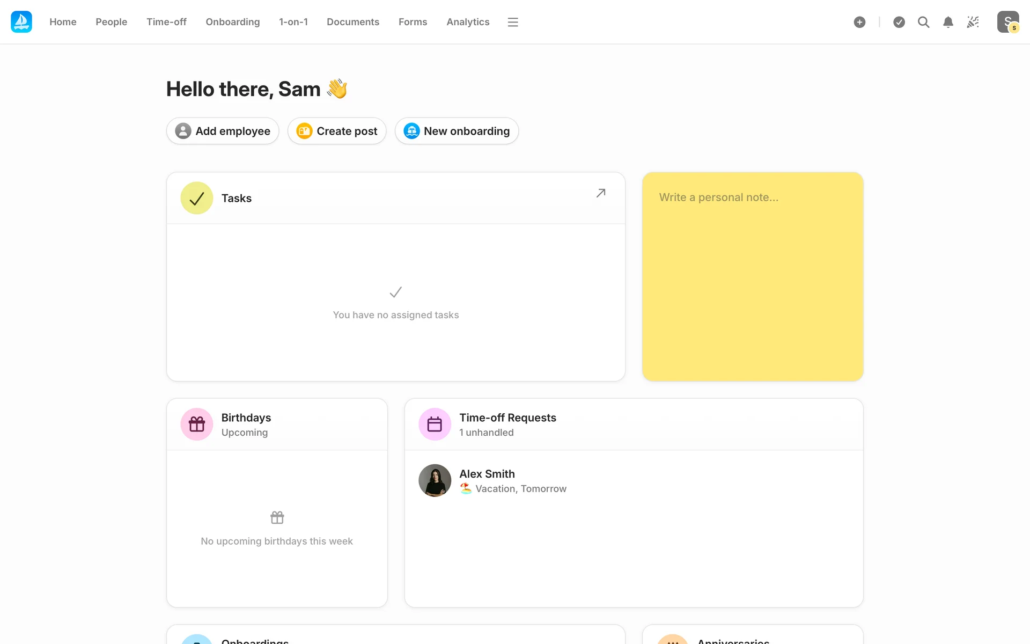Click into the personal note field

coord(752,276)
